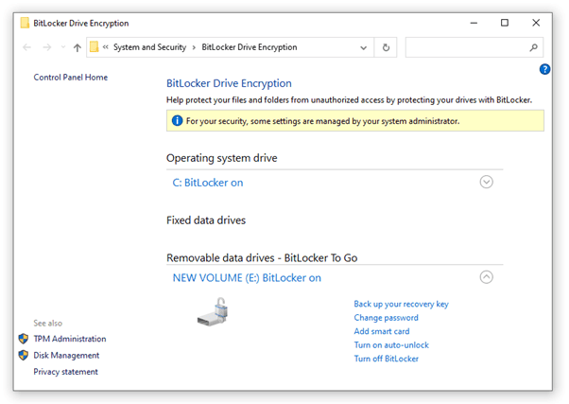The image size is (569, 404).
Task: Go up one level with Up arrow
Action: 77,47
